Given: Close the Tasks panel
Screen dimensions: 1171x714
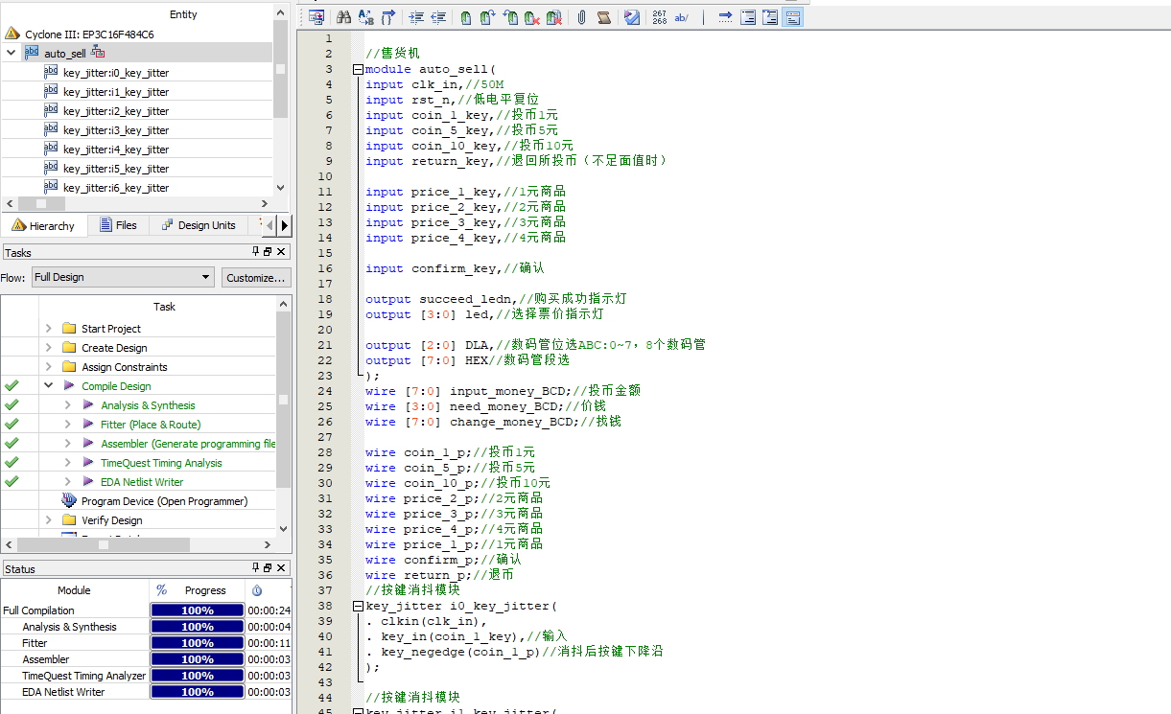Looking at the screenshot, I should coord(281,252).
